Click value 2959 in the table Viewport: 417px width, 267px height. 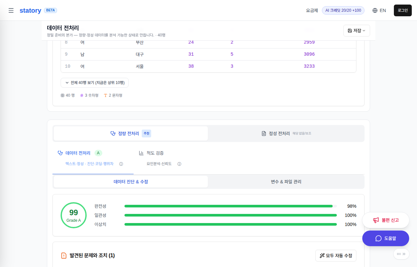(309, 42)
